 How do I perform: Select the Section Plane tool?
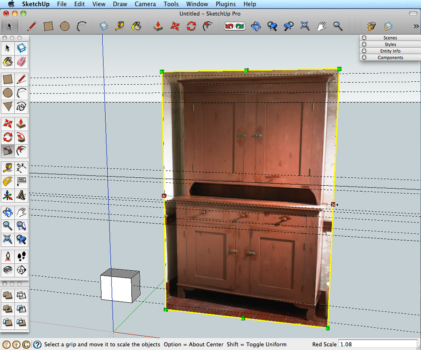21,270
